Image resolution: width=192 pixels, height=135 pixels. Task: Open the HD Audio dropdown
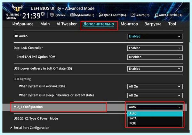(x=155, y=36)
